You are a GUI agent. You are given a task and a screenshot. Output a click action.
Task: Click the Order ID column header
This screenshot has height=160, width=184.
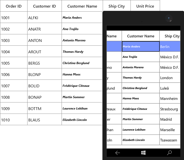point(14,6)
